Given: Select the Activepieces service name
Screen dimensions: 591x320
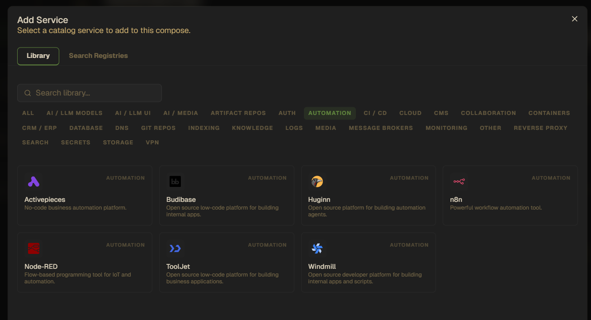Looking at the screenshot, I should pos(45,200).
